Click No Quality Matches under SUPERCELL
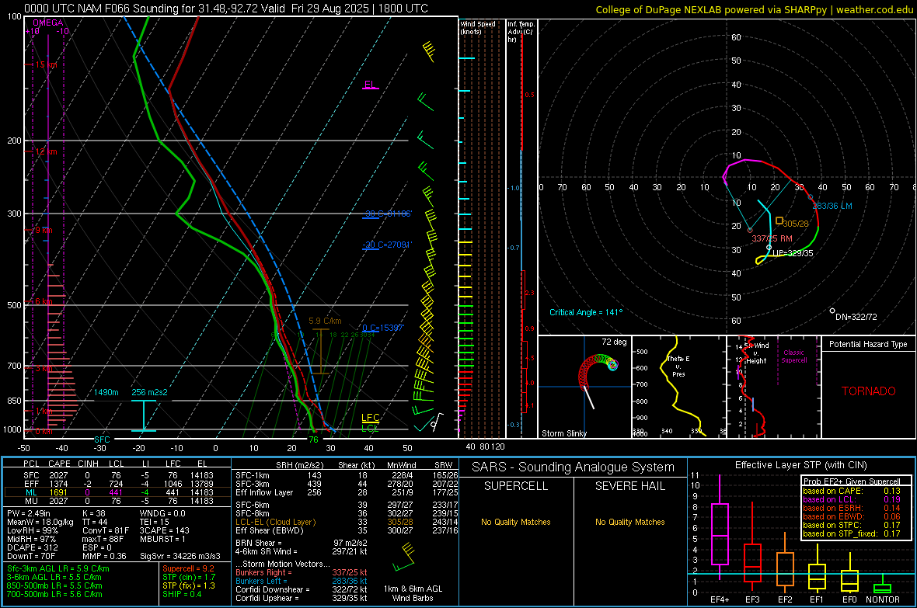The height and width of the screenshot is (608, 917). pyautogui.click(x=516, y=522)
